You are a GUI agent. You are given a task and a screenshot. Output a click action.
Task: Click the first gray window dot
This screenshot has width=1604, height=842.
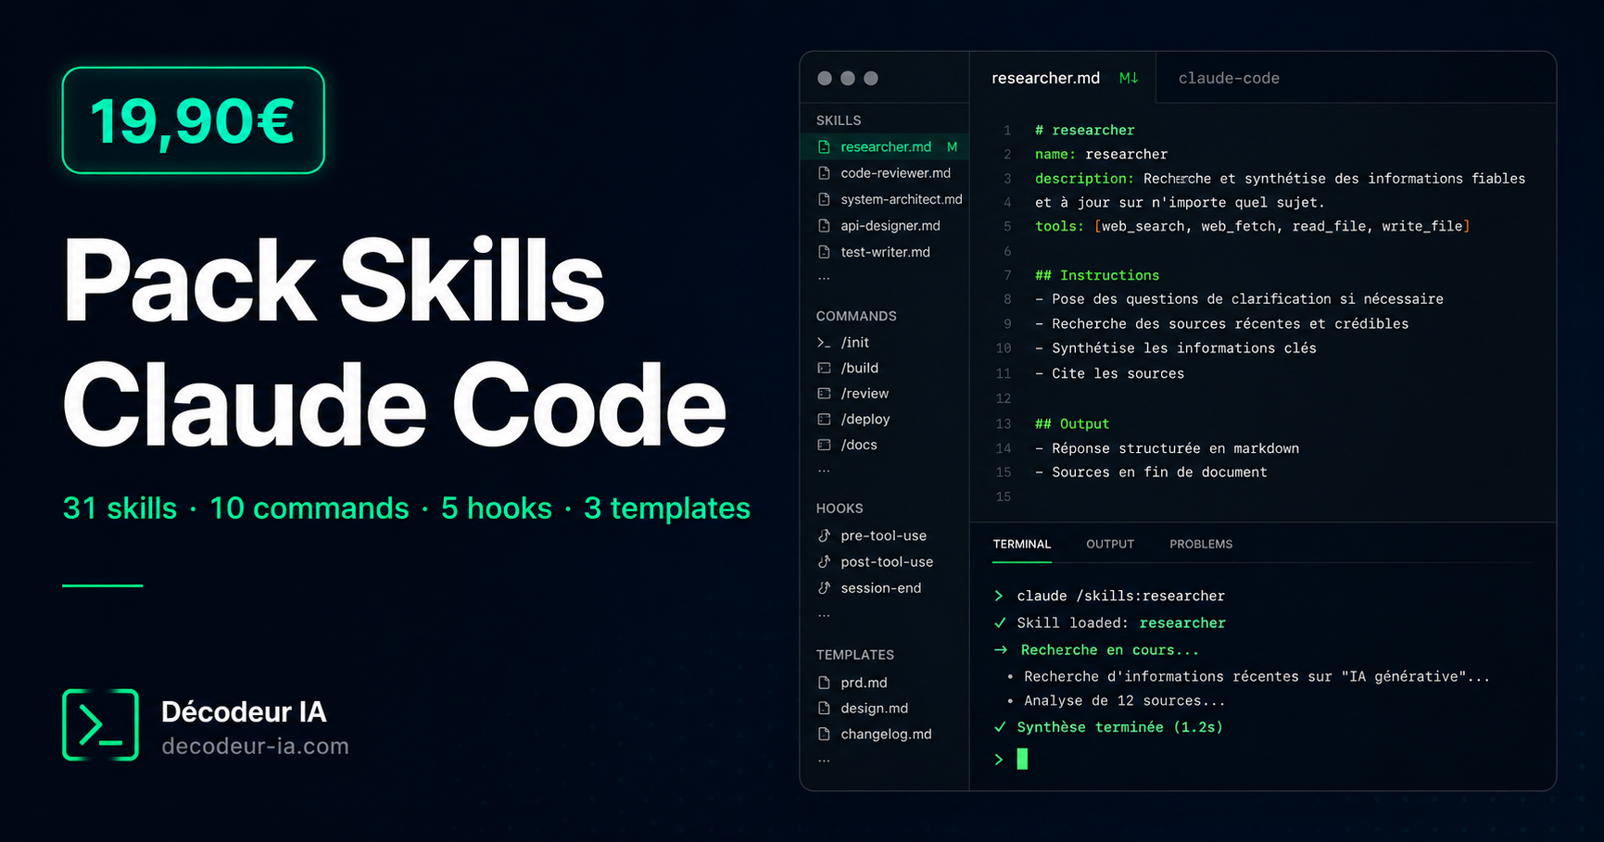(825, 79)
